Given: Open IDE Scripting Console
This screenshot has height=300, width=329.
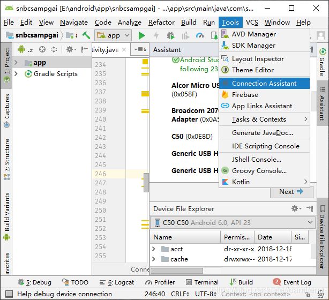Looking at the screenshot, I should pyautogui.click(x=264, y=146).
